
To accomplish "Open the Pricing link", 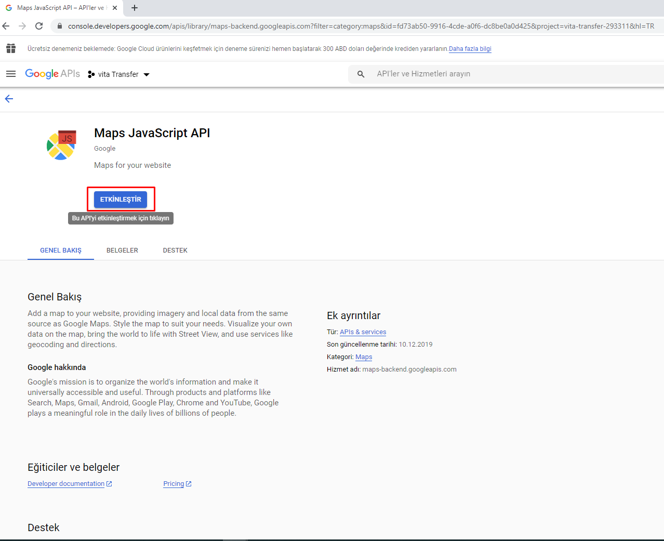I will 174,484.
